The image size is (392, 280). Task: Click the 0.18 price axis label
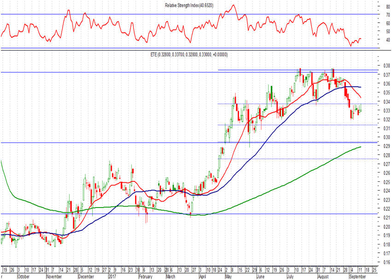pyautogui.click(x=387, y=244)
